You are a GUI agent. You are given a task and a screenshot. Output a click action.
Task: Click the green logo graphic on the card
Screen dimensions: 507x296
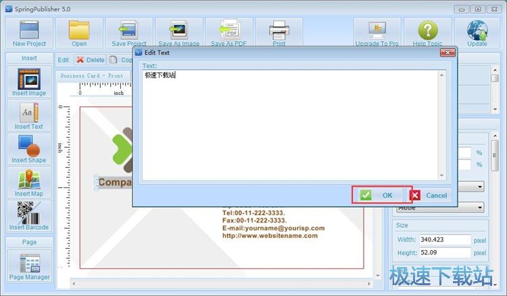click(122, 150)
